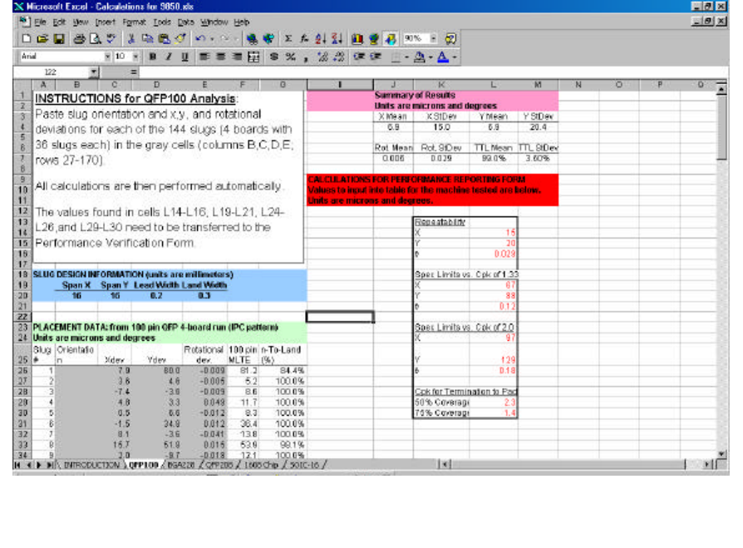Toggle Italic formatting
The width and height of the screenshot is (743, 548).
[169, 57]
